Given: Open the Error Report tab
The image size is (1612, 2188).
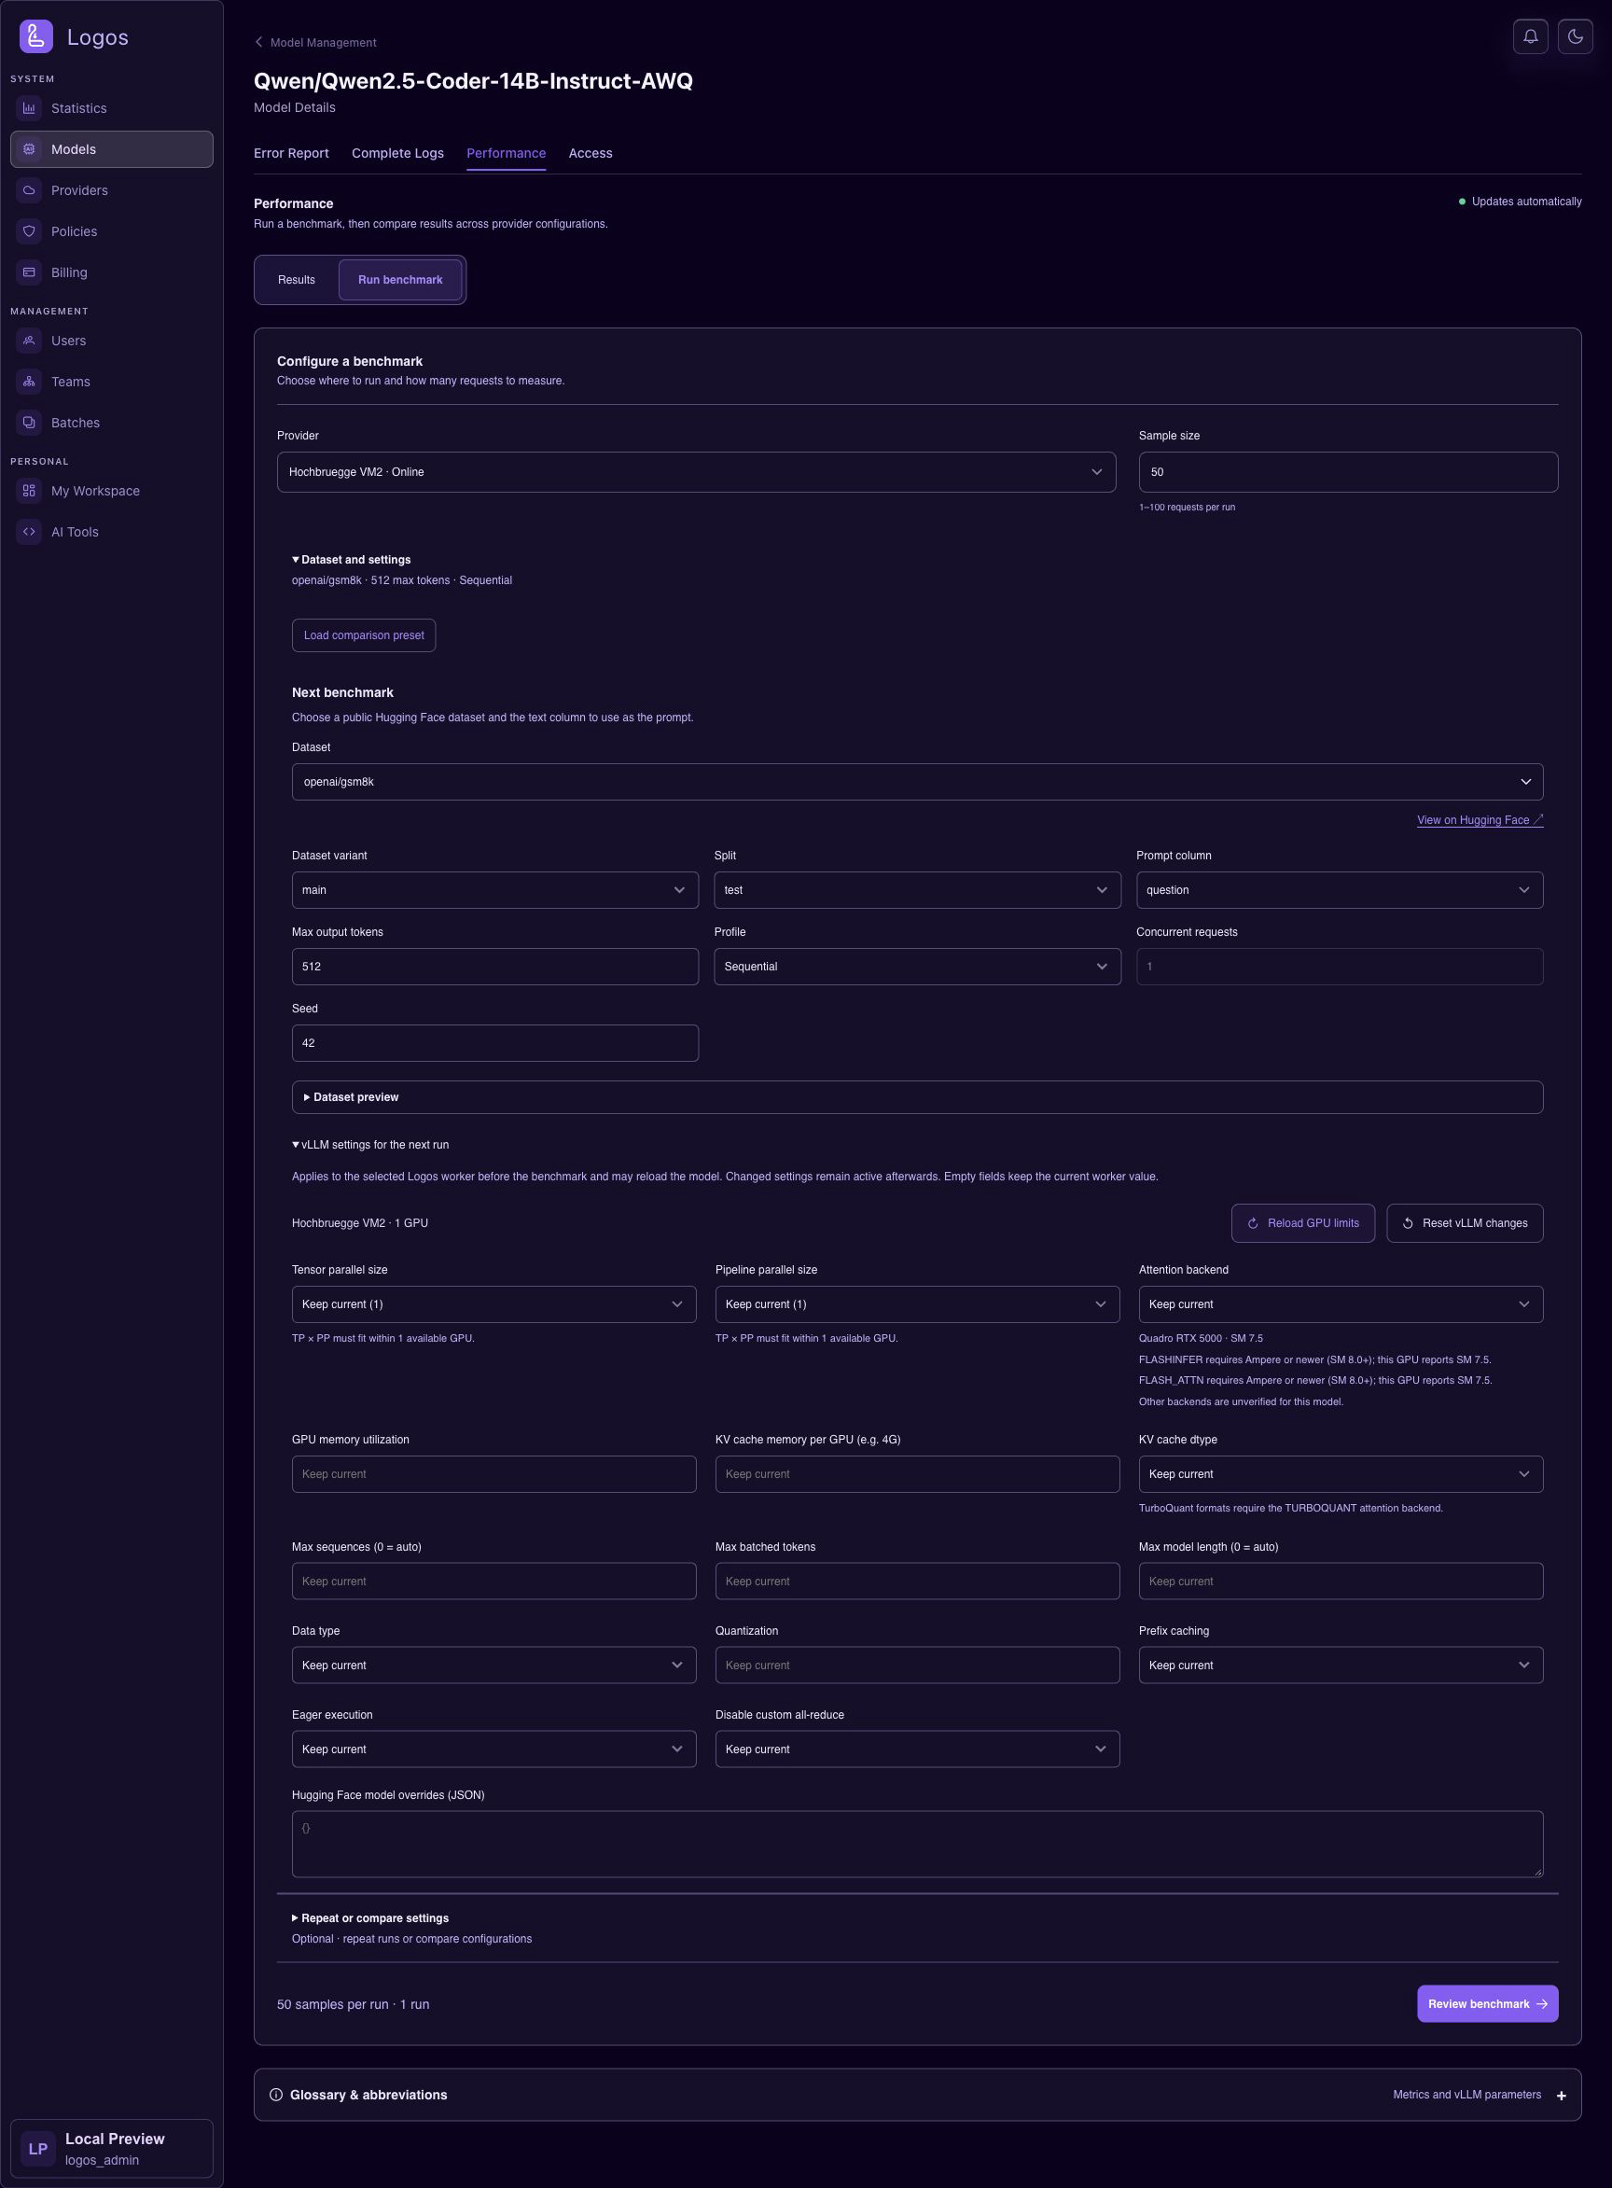Looking at the screenshot, I should [291, 153].
